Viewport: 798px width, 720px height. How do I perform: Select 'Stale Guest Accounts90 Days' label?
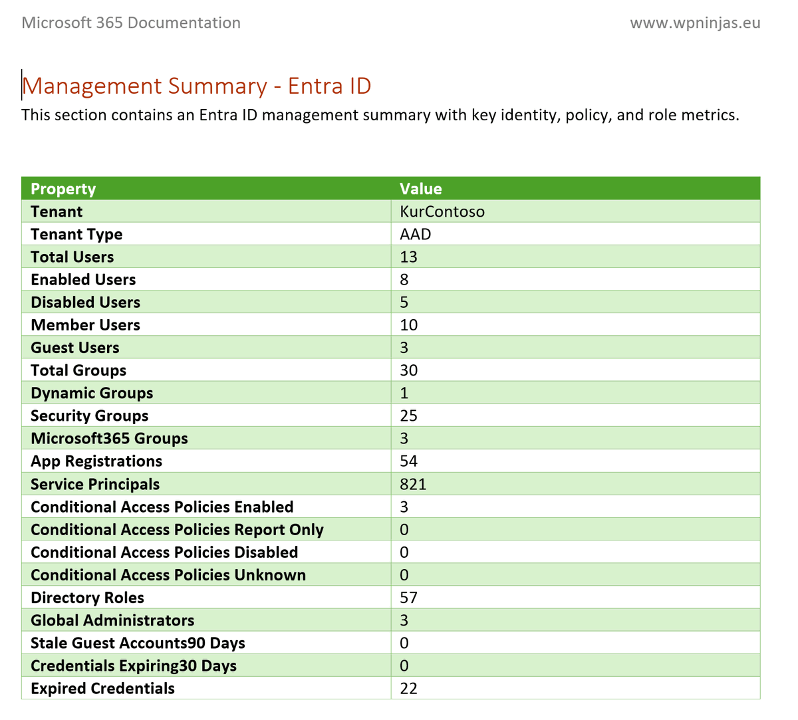(x=138, y=643)
